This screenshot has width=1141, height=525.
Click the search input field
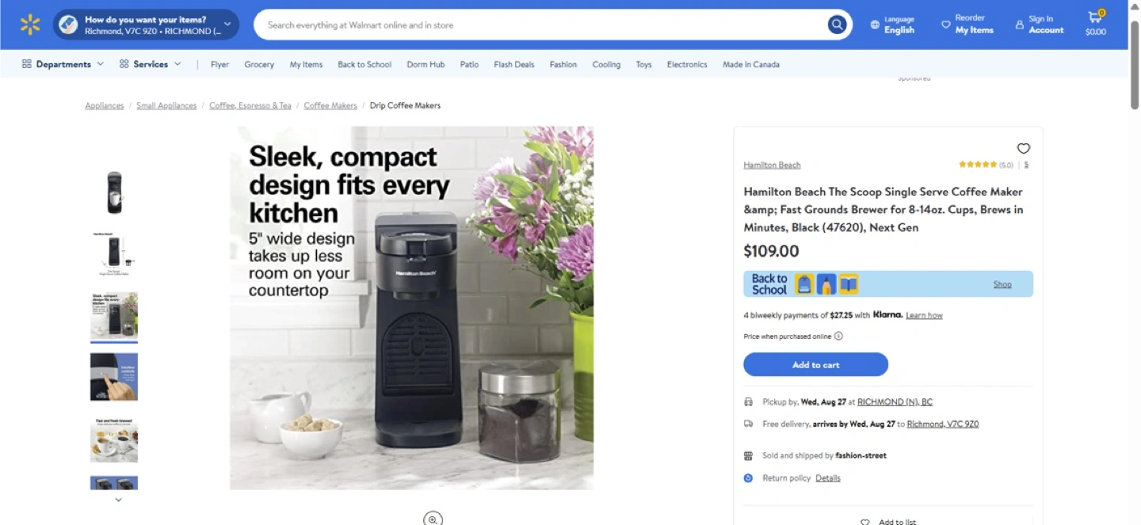539,25
